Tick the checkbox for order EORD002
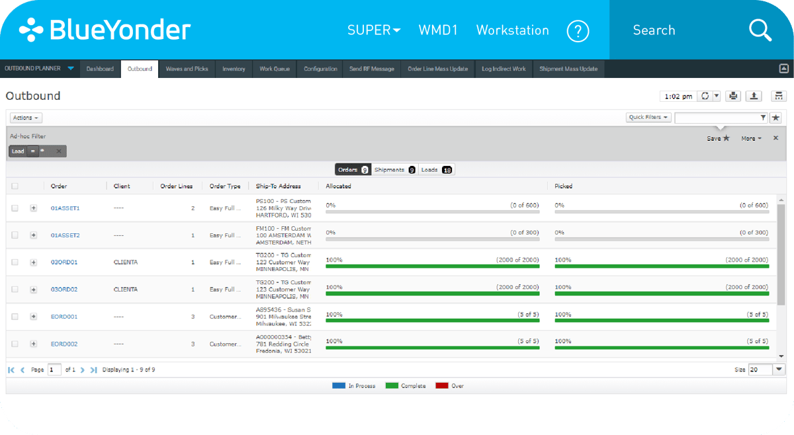This screenshot has height=435, width=794. pos(15,344)
